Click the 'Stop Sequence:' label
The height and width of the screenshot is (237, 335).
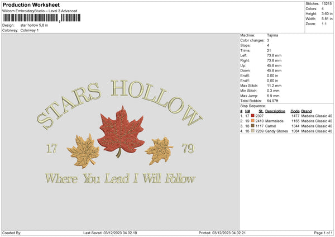(x=253, y=106)
